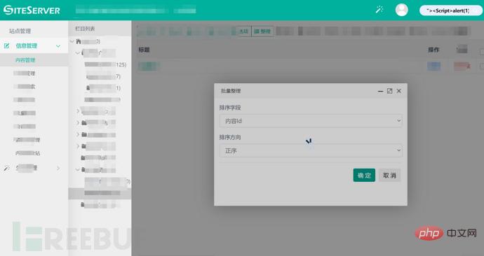Minimize the 批量整理 dialog

pyautogui.click(x=380, y=91)
